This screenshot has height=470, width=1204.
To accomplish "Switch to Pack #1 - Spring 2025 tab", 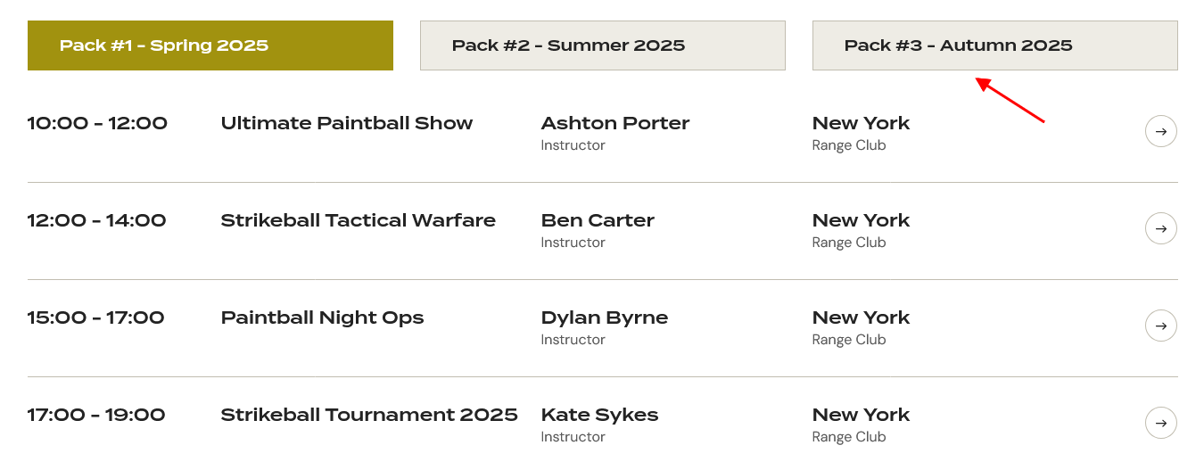I will pyautogui.click(x=210, y=45).
